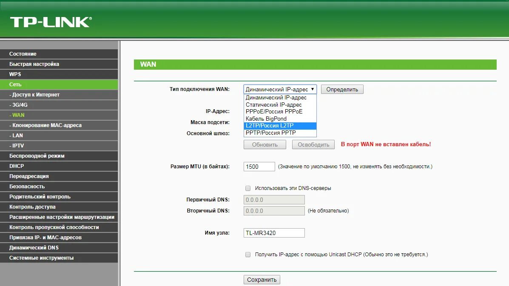Choose Кабель BigPond option
The width and height of the screenshot is (509, 286).
point(280,119)
